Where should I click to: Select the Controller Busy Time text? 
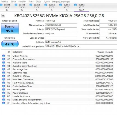[22, 86]
